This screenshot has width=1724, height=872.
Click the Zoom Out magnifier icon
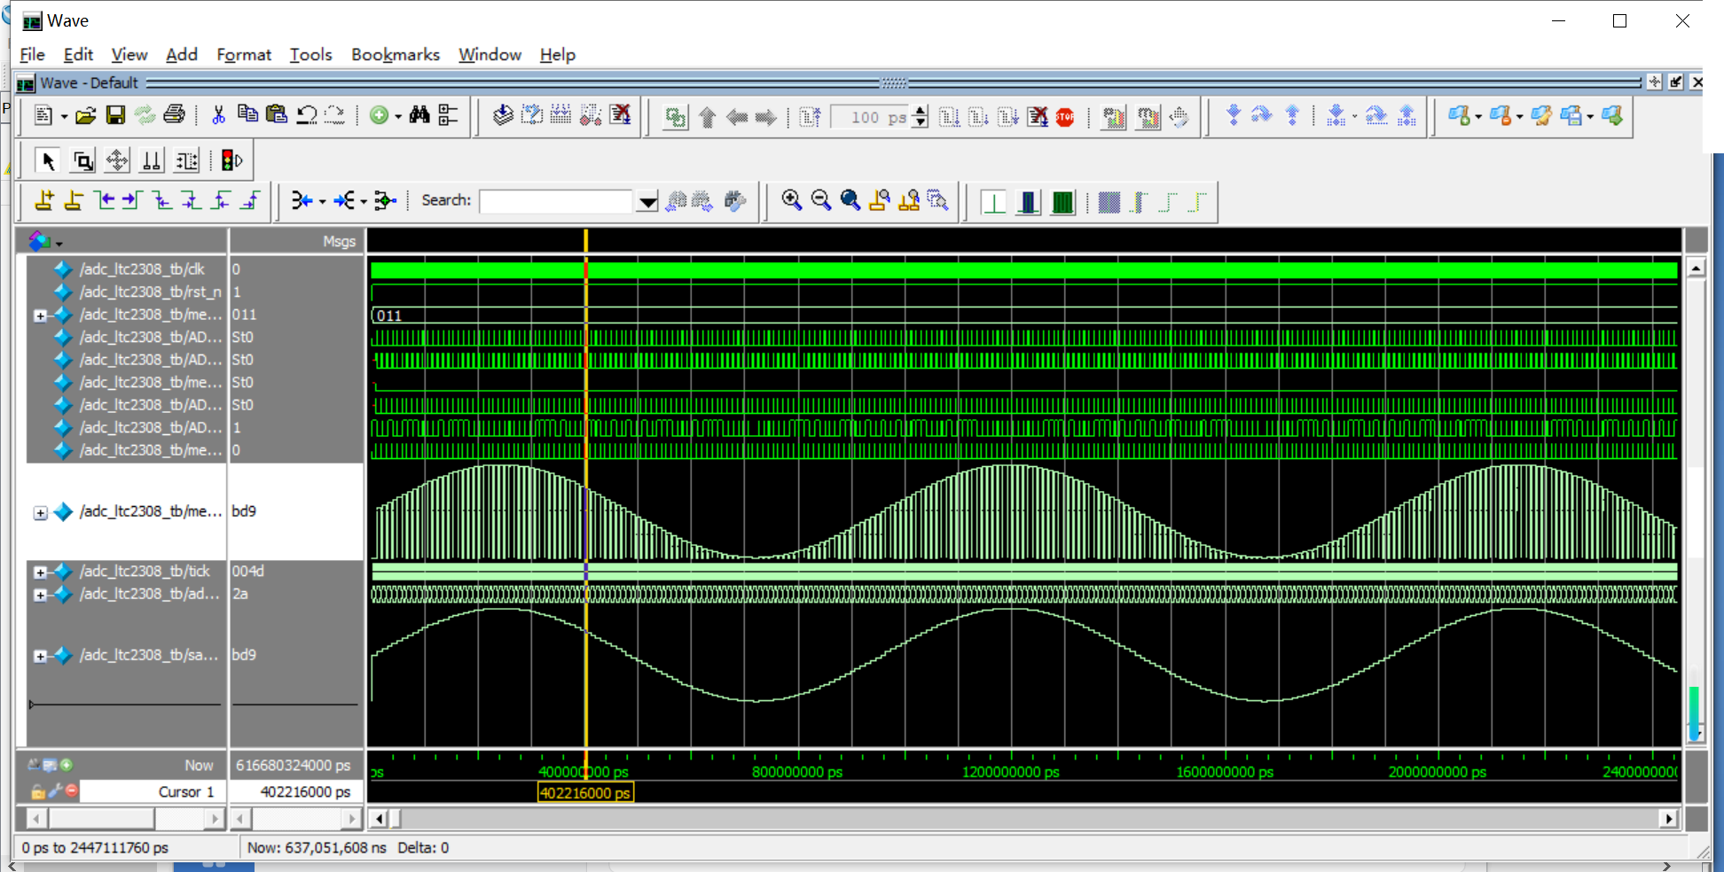point(821,200)
